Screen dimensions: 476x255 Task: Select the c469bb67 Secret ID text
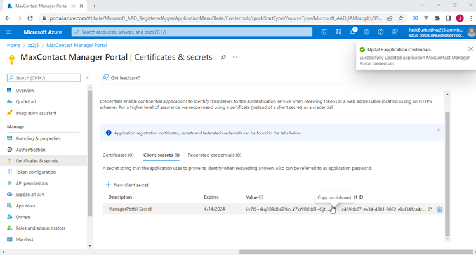click(x=383, y=209)
